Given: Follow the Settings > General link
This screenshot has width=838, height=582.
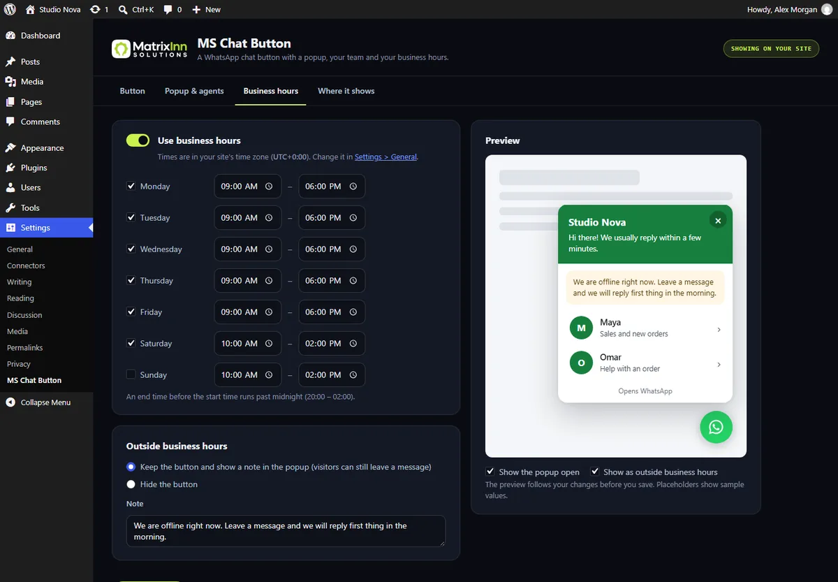Looking at the screenshot, I should click(385, 157).
